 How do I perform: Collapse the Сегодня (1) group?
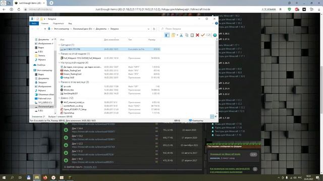(x=60, y=45)
